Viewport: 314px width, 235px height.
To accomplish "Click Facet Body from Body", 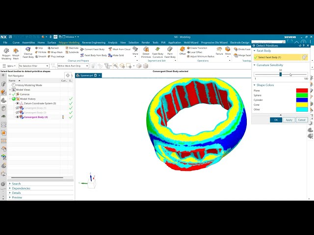I will coord(94,55).
